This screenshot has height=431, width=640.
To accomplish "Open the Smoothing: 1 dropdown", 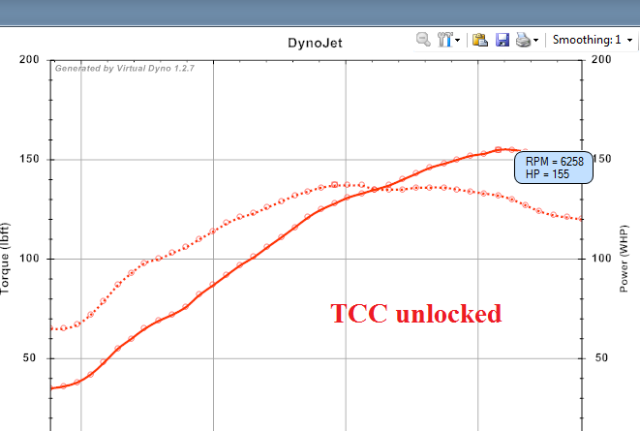I will coord(593,40).
